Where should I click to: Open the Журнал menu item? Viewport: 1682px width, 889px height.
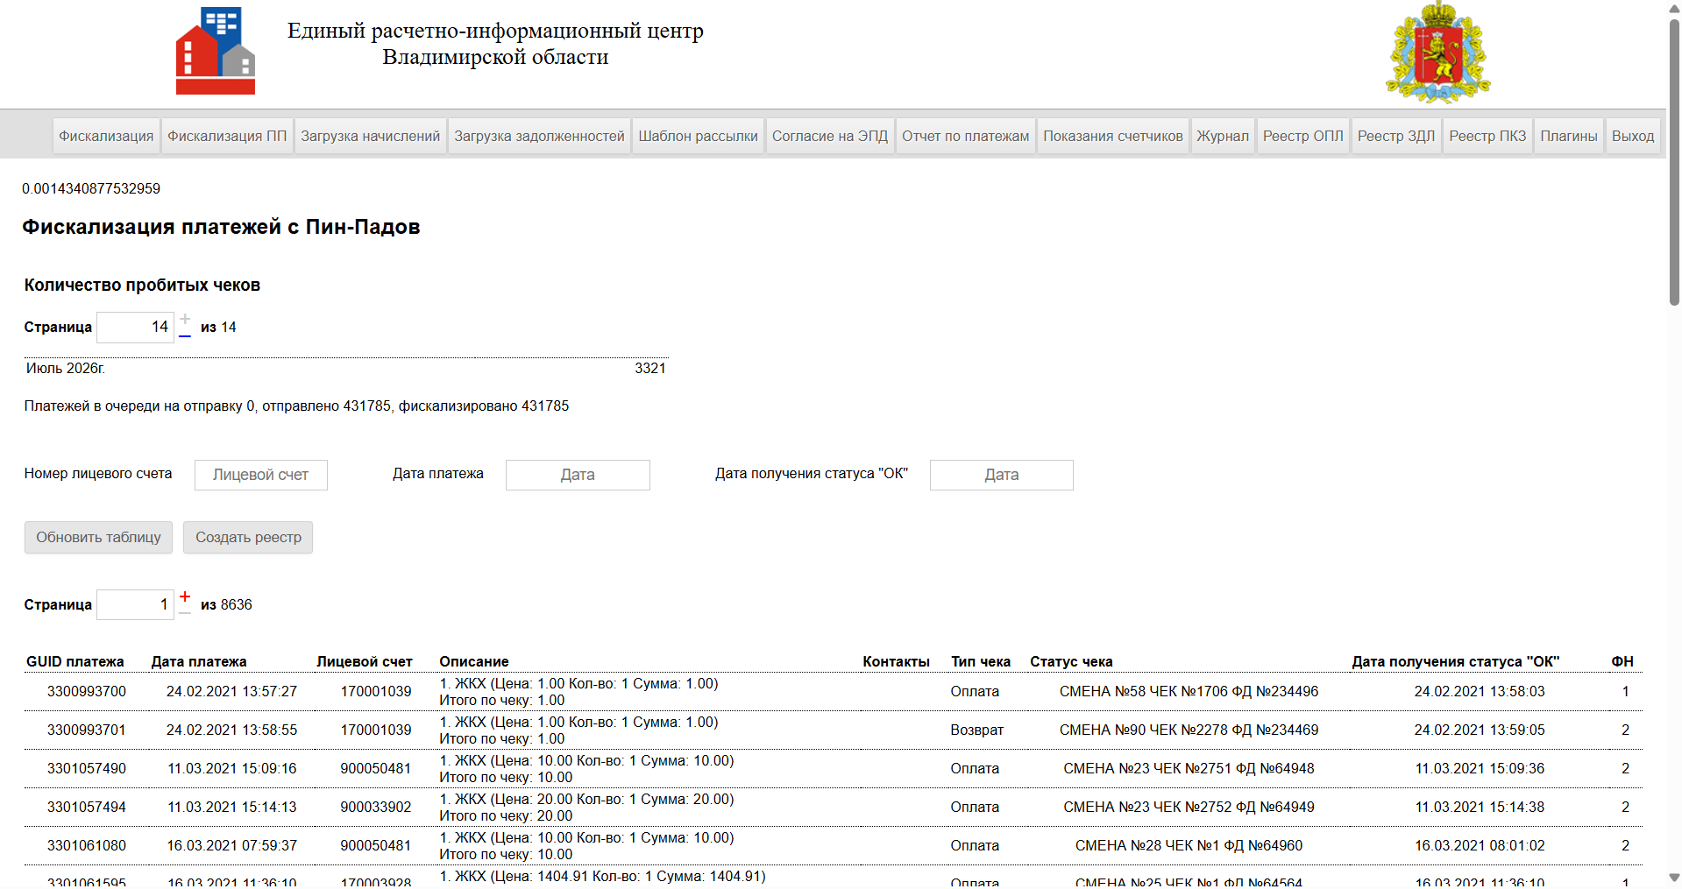click(1223, 136)
